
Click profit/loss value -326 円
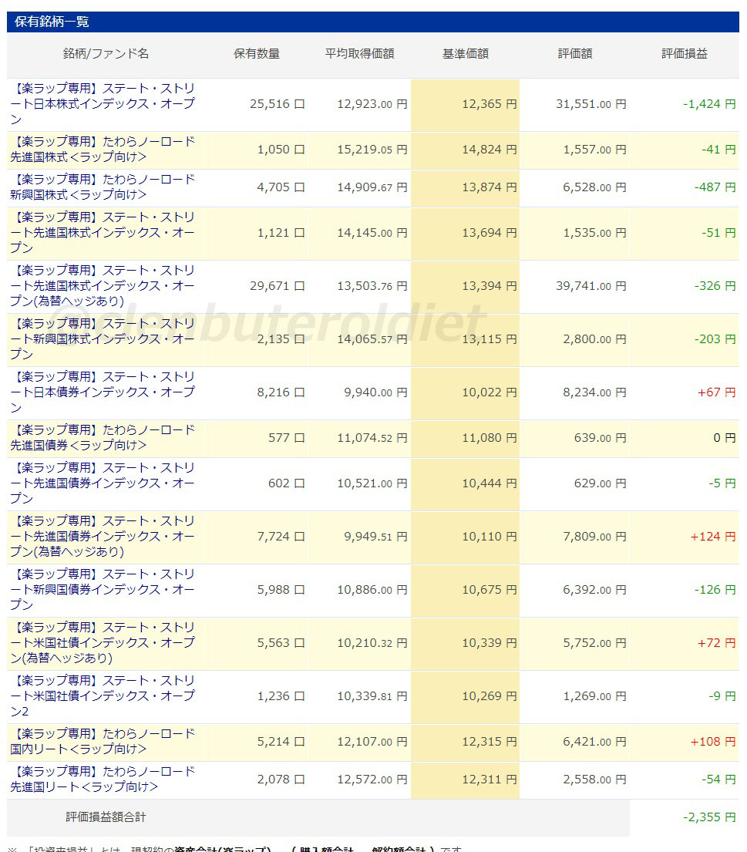click(715, 286)
